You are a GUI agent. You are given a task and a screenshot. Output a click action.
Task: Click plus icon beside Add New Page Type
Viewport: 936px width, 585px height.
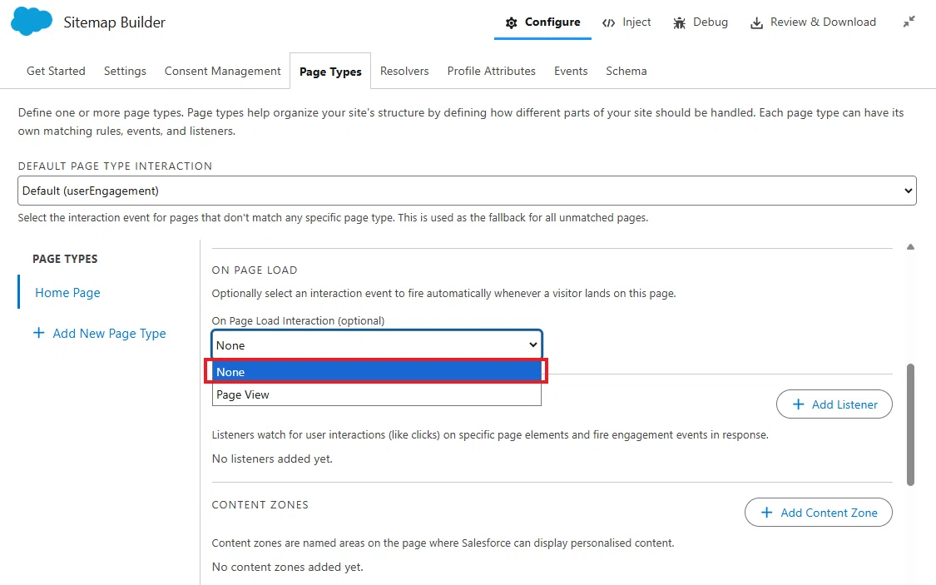39,333
